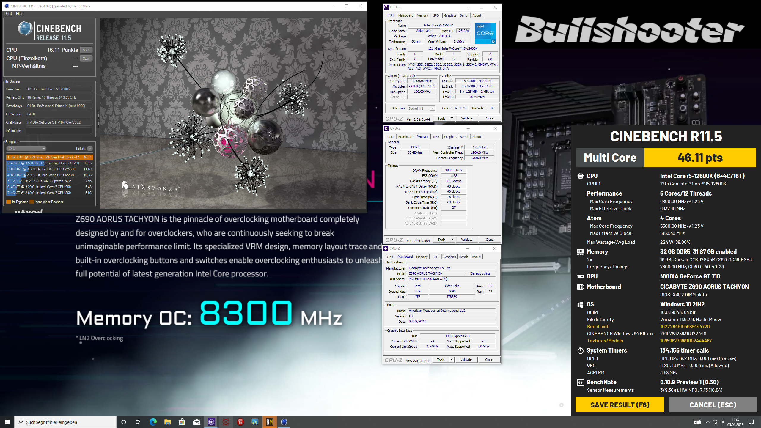This screenshot has height=428, width=761.
Task: Click the Windows search box
Action: [65, 422]
